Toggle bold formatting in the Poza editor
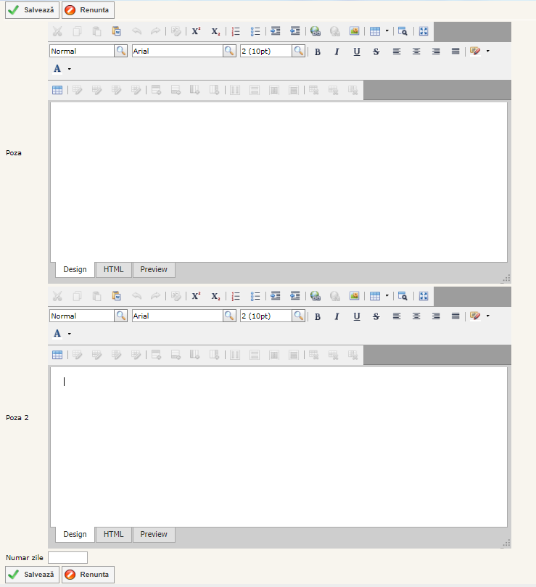This screenshot has width=536, height=587. click(x=318, y=52)
